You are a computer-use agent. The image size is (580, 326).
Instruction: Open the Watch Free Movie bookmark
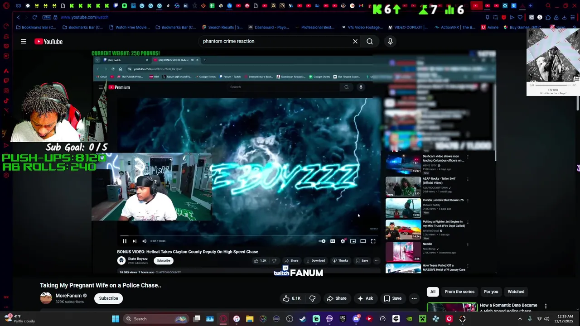(x=129, y=27)
